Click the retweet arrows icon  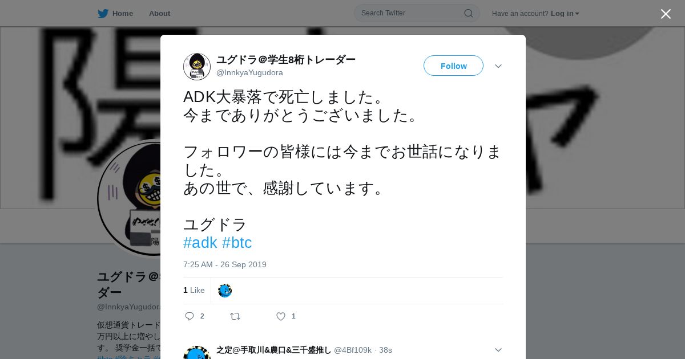(235, 316)
